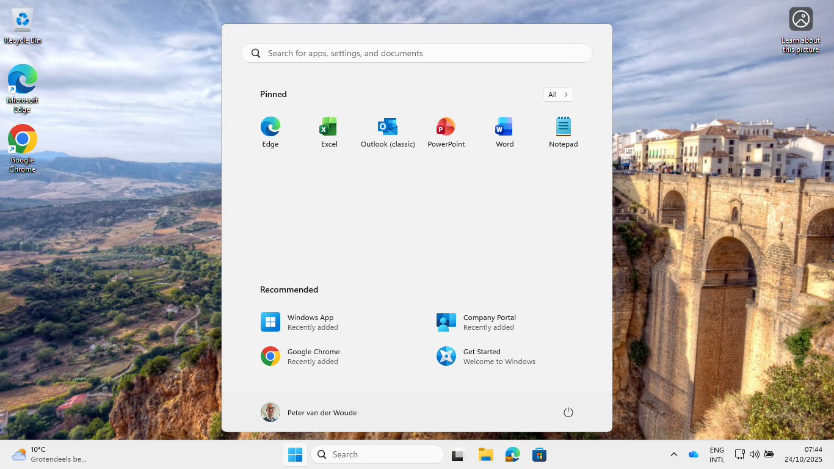Show hidden system tray icons
Image resolution: width=834 pixels, height=469 pixels.
(x=673, y=454)
